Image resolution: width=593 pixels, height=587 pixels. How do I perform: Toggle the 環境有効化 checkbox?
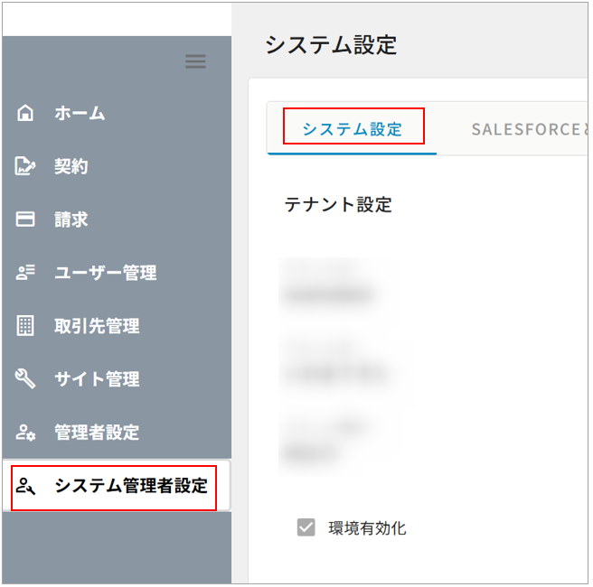click(x=306, y=528)
